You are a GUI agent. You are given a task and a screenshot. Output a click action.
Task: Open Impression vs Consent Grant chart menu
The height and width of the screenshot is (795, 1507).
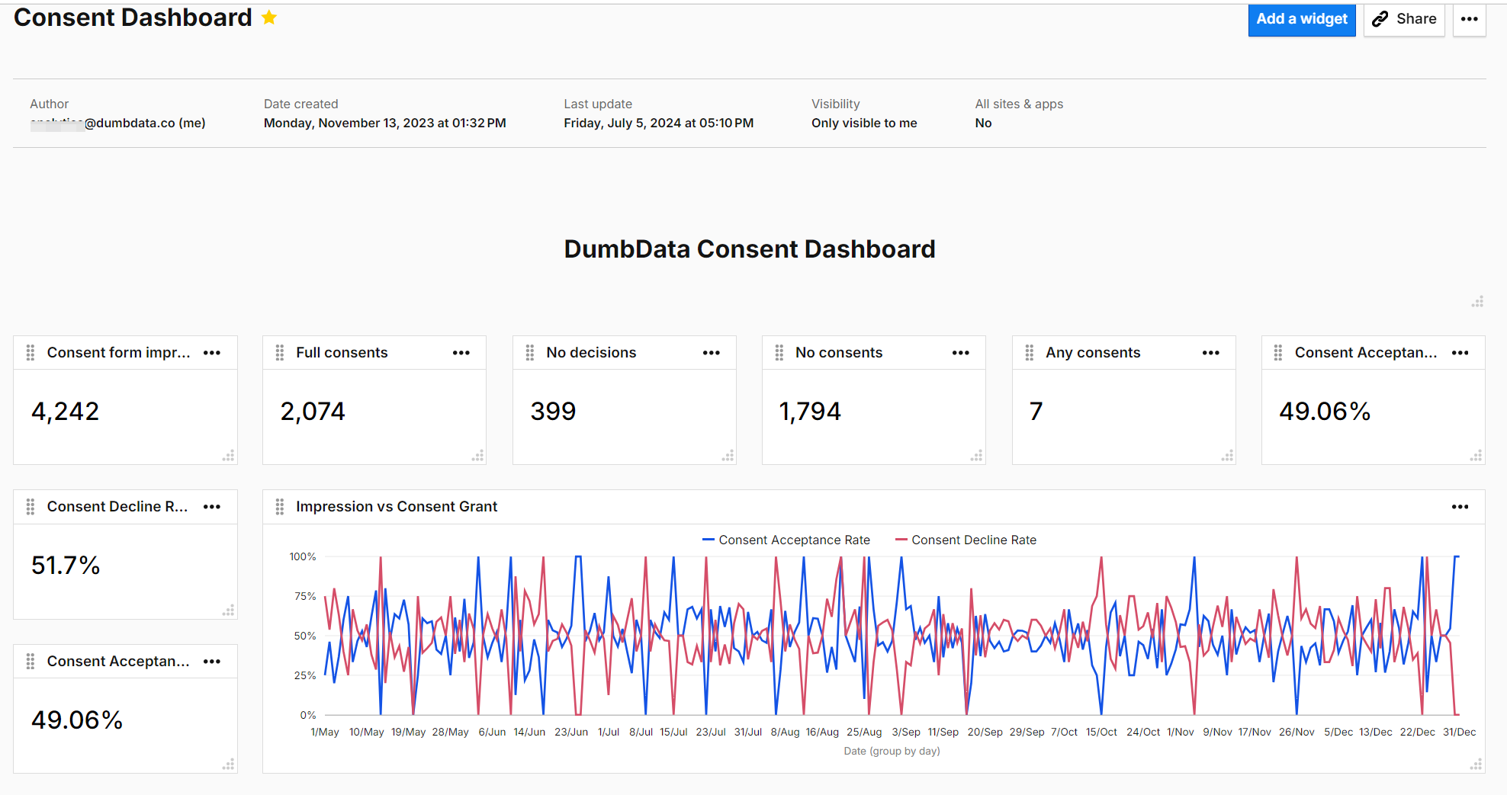click(1461, 506)
